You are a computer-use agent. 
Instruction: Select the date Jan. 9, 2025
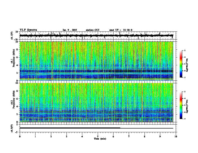(x=70, y=30)
